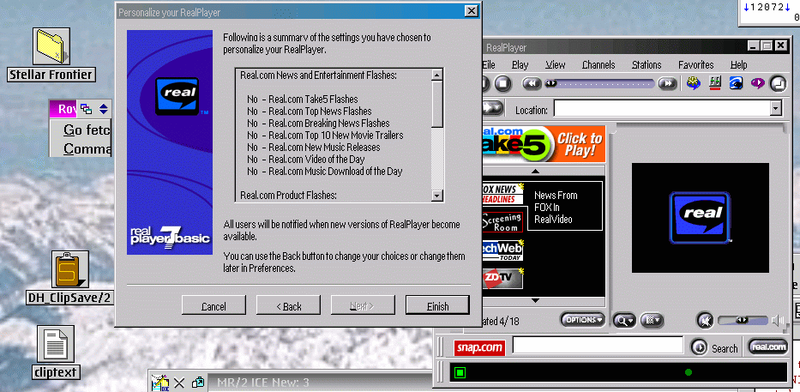800x392 pixels.
Task: Open the magnifier zoom dropdown in RealPlayer
Action: point(624,320)
